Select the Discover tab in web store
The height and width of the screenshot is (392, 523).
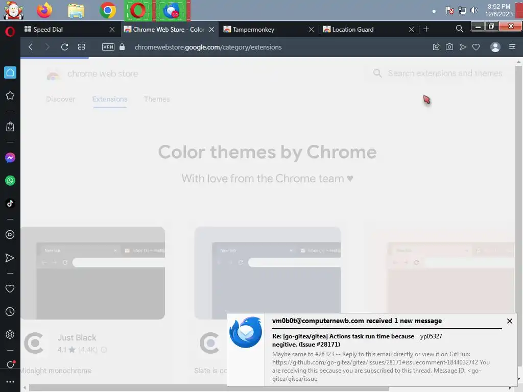pos(61,99)
